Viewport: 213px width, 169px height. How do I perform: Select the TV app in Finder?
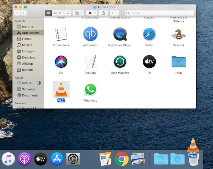tap(149, 61)
